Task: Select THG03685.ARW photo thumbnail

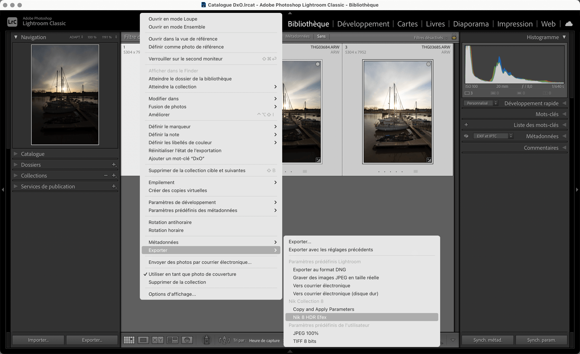Action: pyautogui.click(x=397, y=112)
